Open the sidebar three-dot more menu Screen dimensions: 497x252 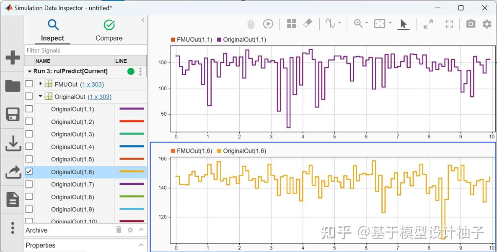(13, 228)
